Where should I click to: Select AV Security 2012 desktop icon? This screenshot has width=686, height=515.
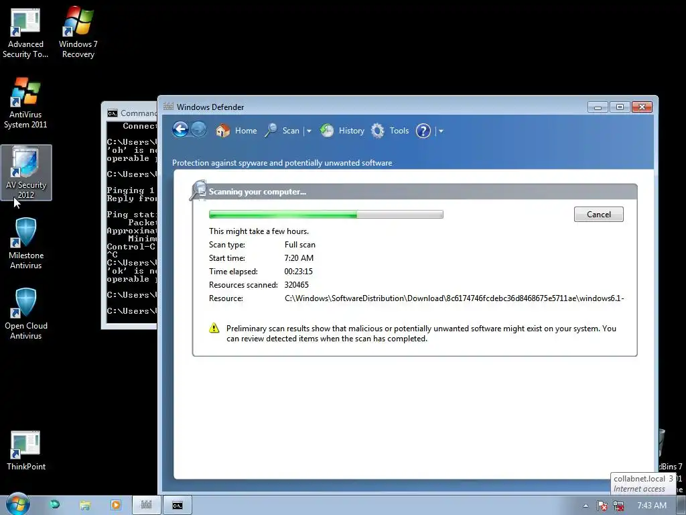(x=26, y=172)
